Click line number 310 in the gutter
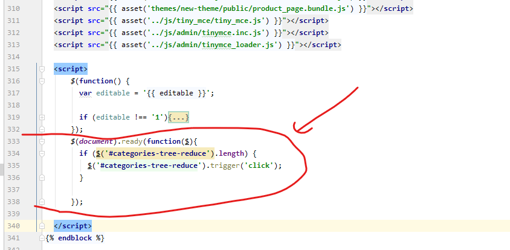The image size is (510, 250). (x=13, y=8)
